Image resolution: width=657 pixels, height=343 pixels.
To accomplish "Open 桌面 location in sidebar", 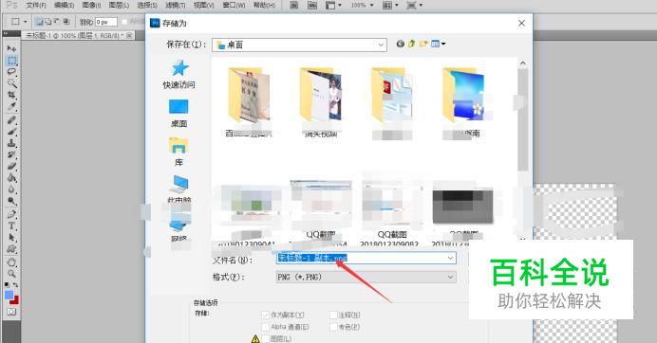I will 178,114.
